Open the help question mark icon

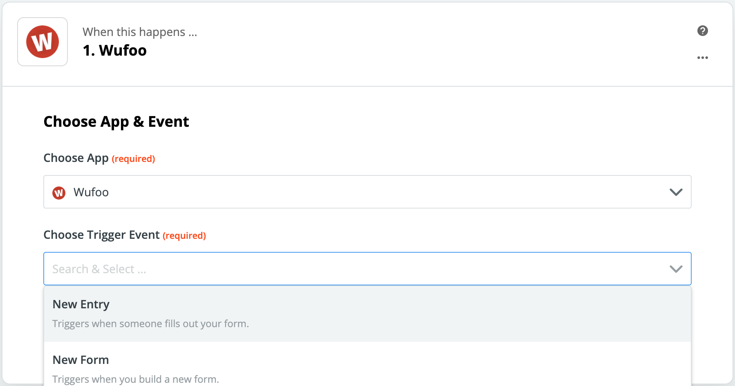pos(703,31)
